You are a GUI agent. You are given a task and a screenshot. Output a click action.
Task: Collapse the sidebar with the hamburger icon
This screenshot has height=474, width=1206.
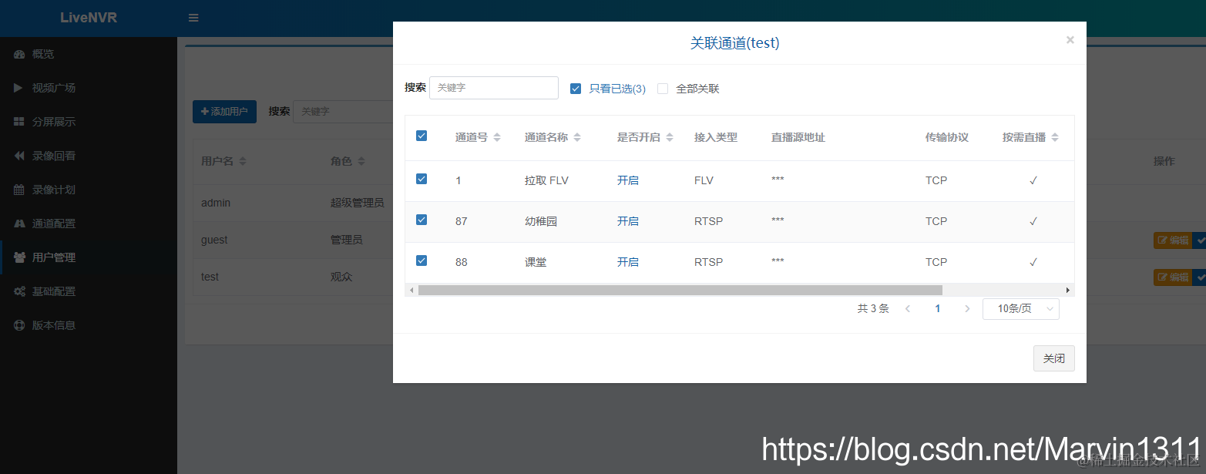point(192,18)
